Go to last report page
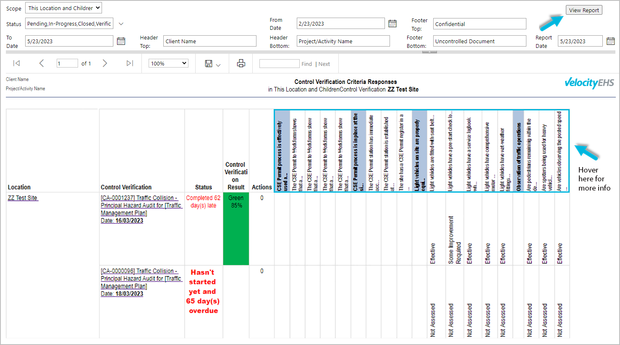The width and height of the screenshot is (620, 345). pyautogui.click(x=130, y=63)
